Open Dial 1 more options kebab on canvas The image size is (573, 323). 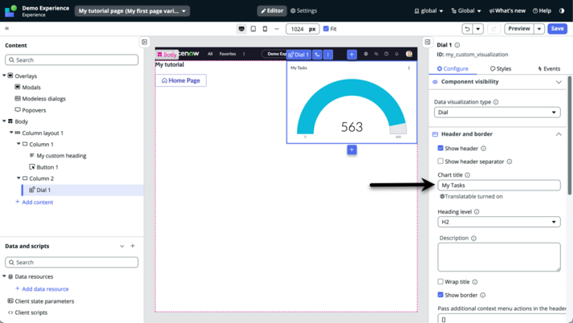[x=327, y=55]
